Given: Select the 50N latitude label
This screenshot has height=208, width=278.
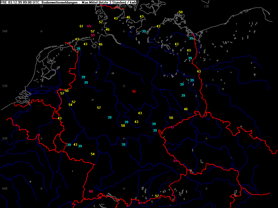Looking at the screenshot, I should pos(5,139).
